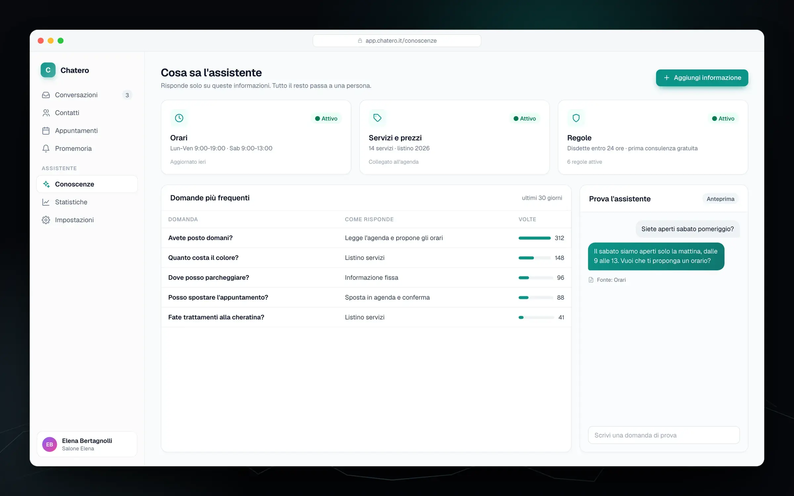Click the COME RISPONDE column header
The image size is (794, 496).
369,219
